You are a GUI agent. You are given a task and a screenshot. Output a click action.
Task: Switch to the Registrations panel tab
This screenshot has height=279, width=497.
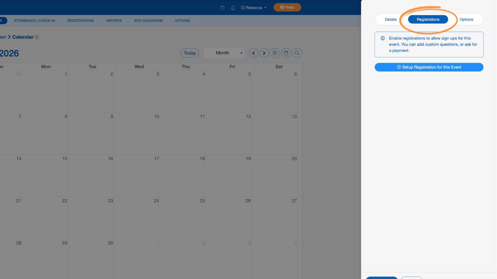pyautogui.click(x=428, y=20)
